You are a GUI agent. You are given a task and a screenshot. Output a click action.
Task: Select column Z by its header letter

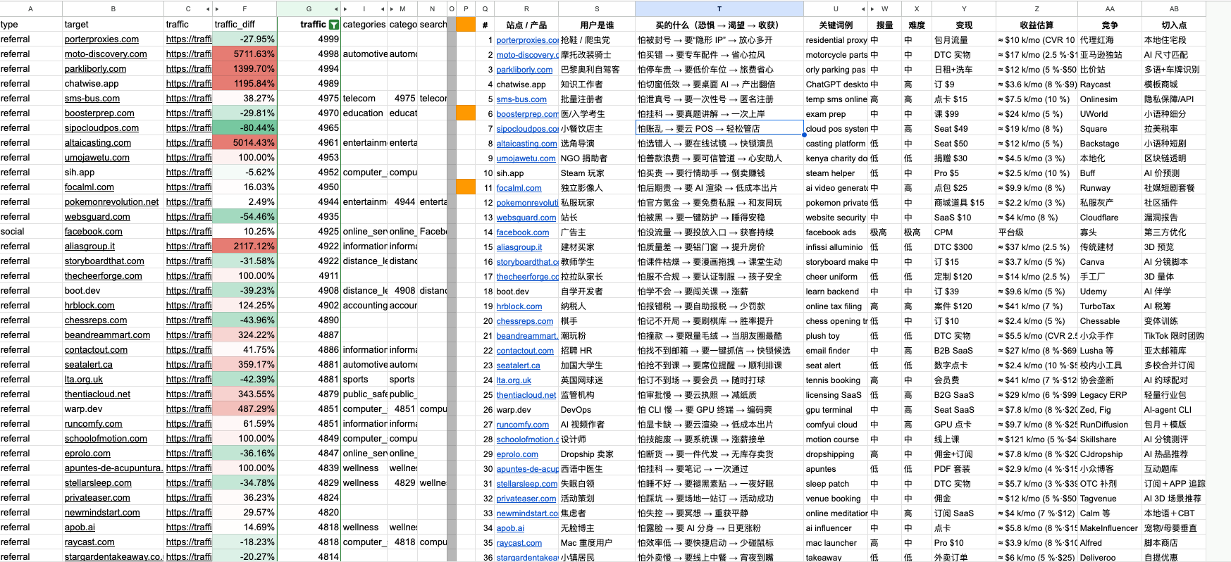1037,9
